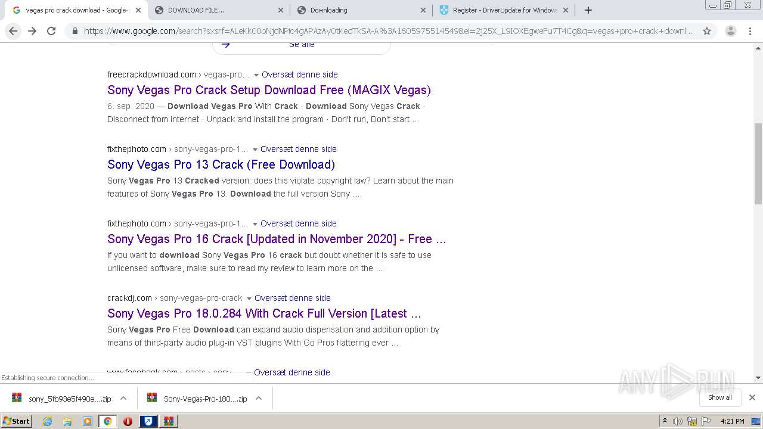Switch to the 'DOWNLOAD FILE...' tab
763x429 pixels.
(x=218, y=10)
